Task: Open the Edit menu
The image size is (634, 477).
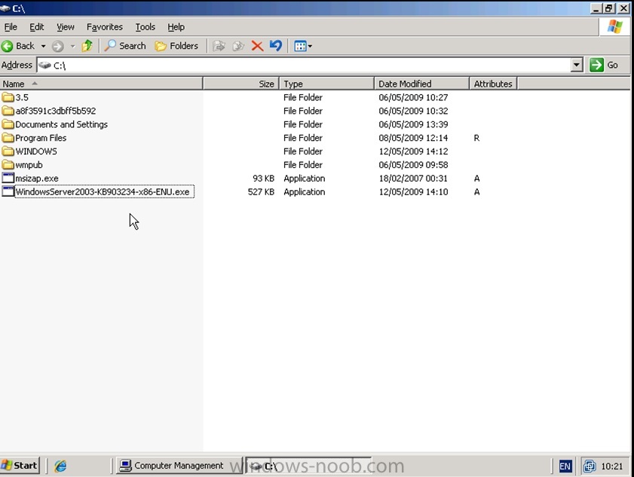Action: pos(37,27)
